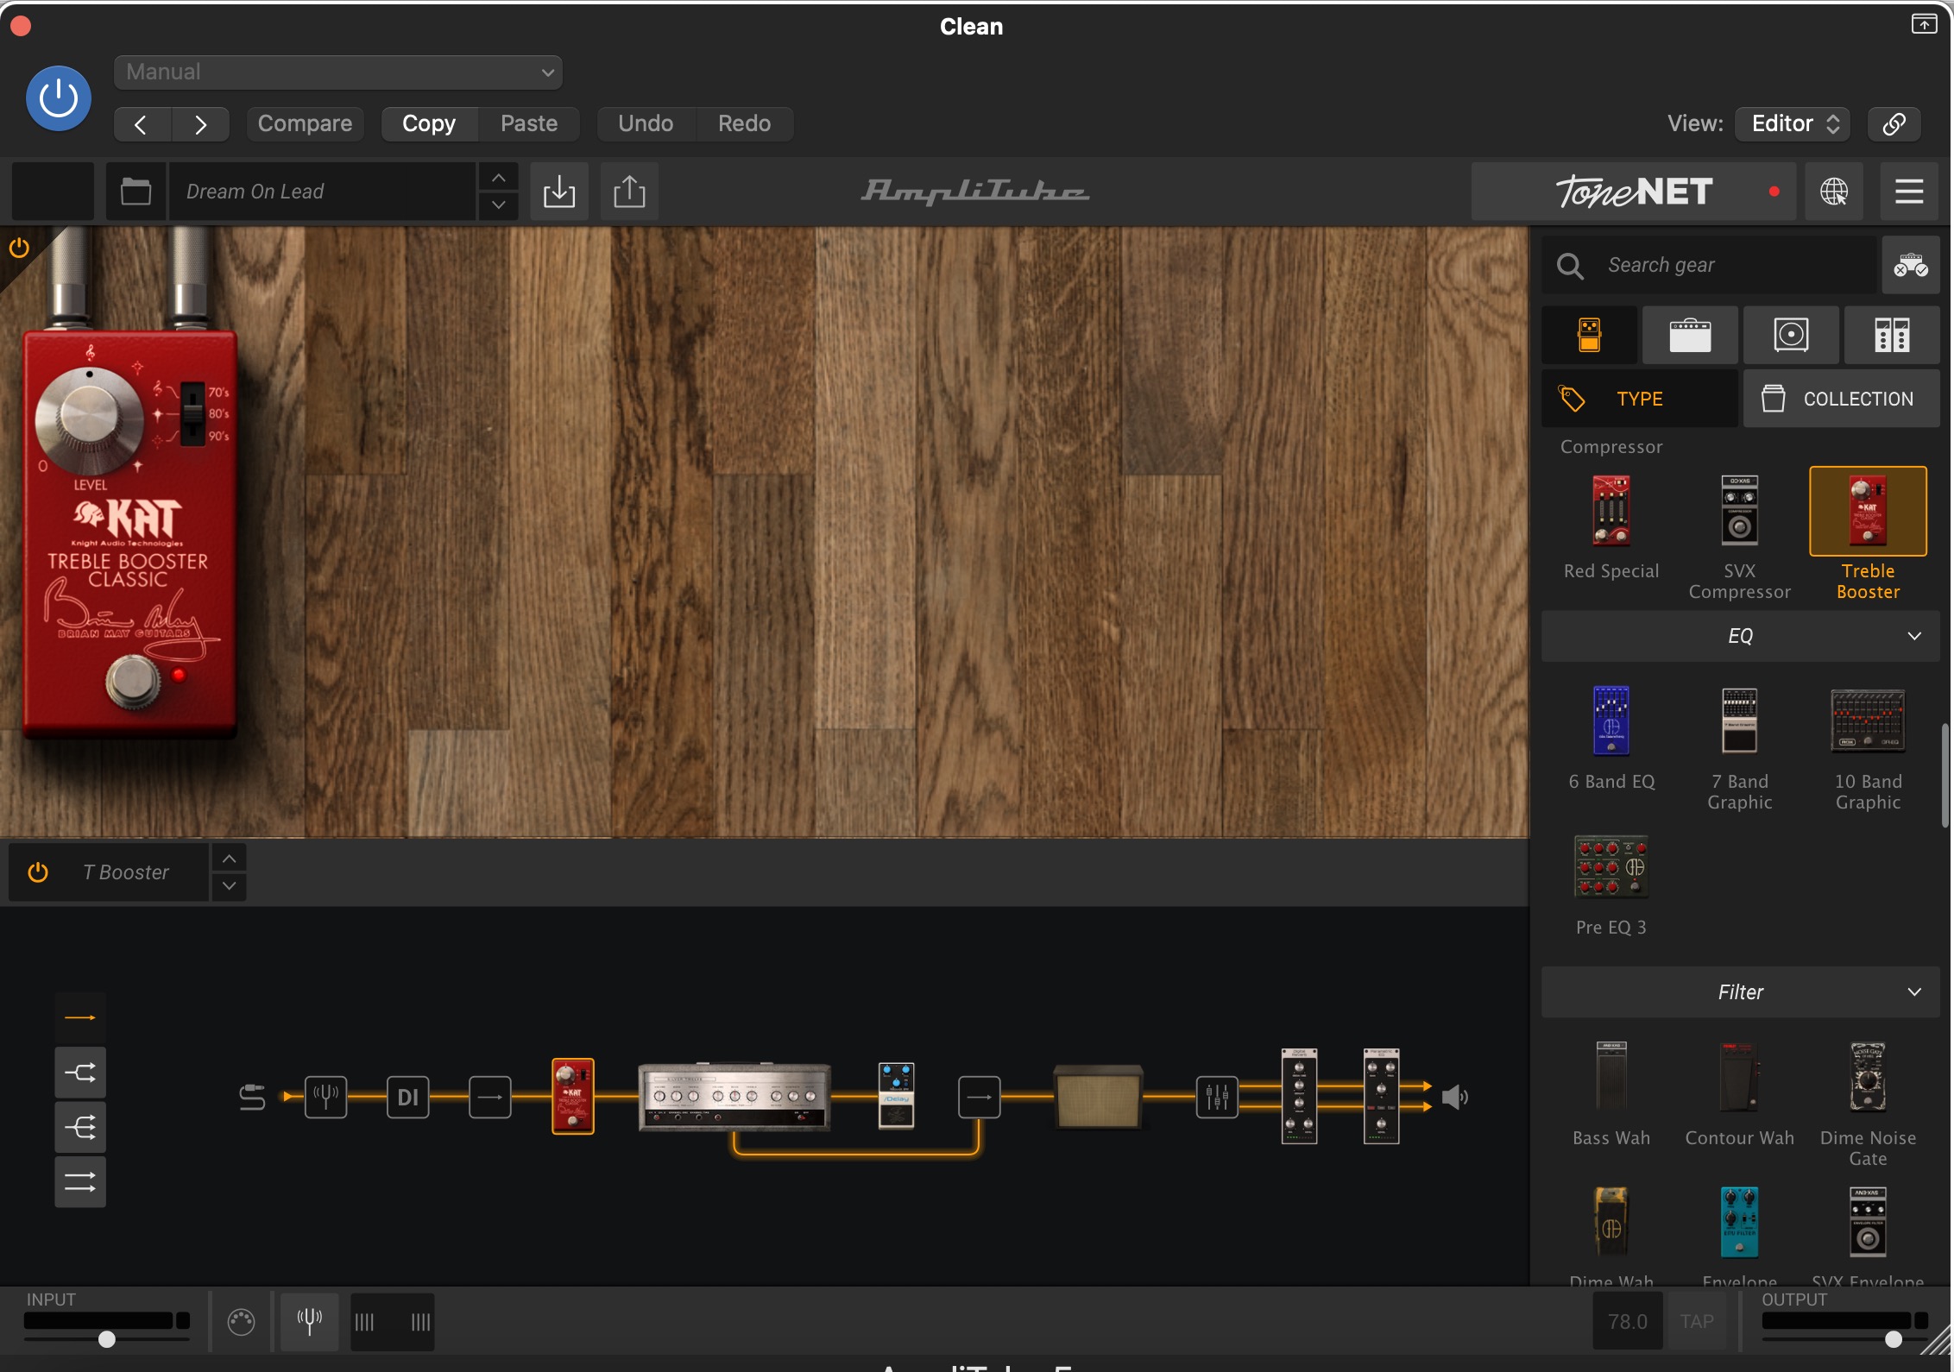The width and height of the screenshot is (1954, 1372).
Task: Click the input S icon in chain
Action: click(252, 1097)
